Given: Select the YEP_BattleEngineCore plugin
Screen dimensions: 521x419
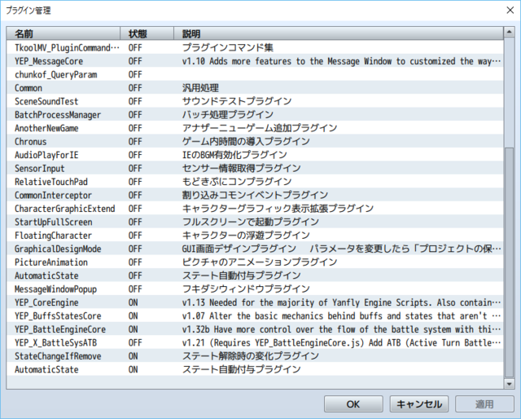Looking at the screenshot, I should (x=60, y=329).
